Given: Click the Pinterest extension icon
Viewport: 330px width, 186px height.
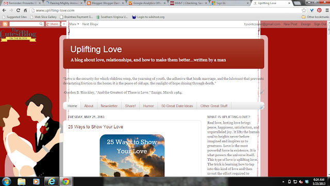Looking at the screenshot, I should pos(319,10).
